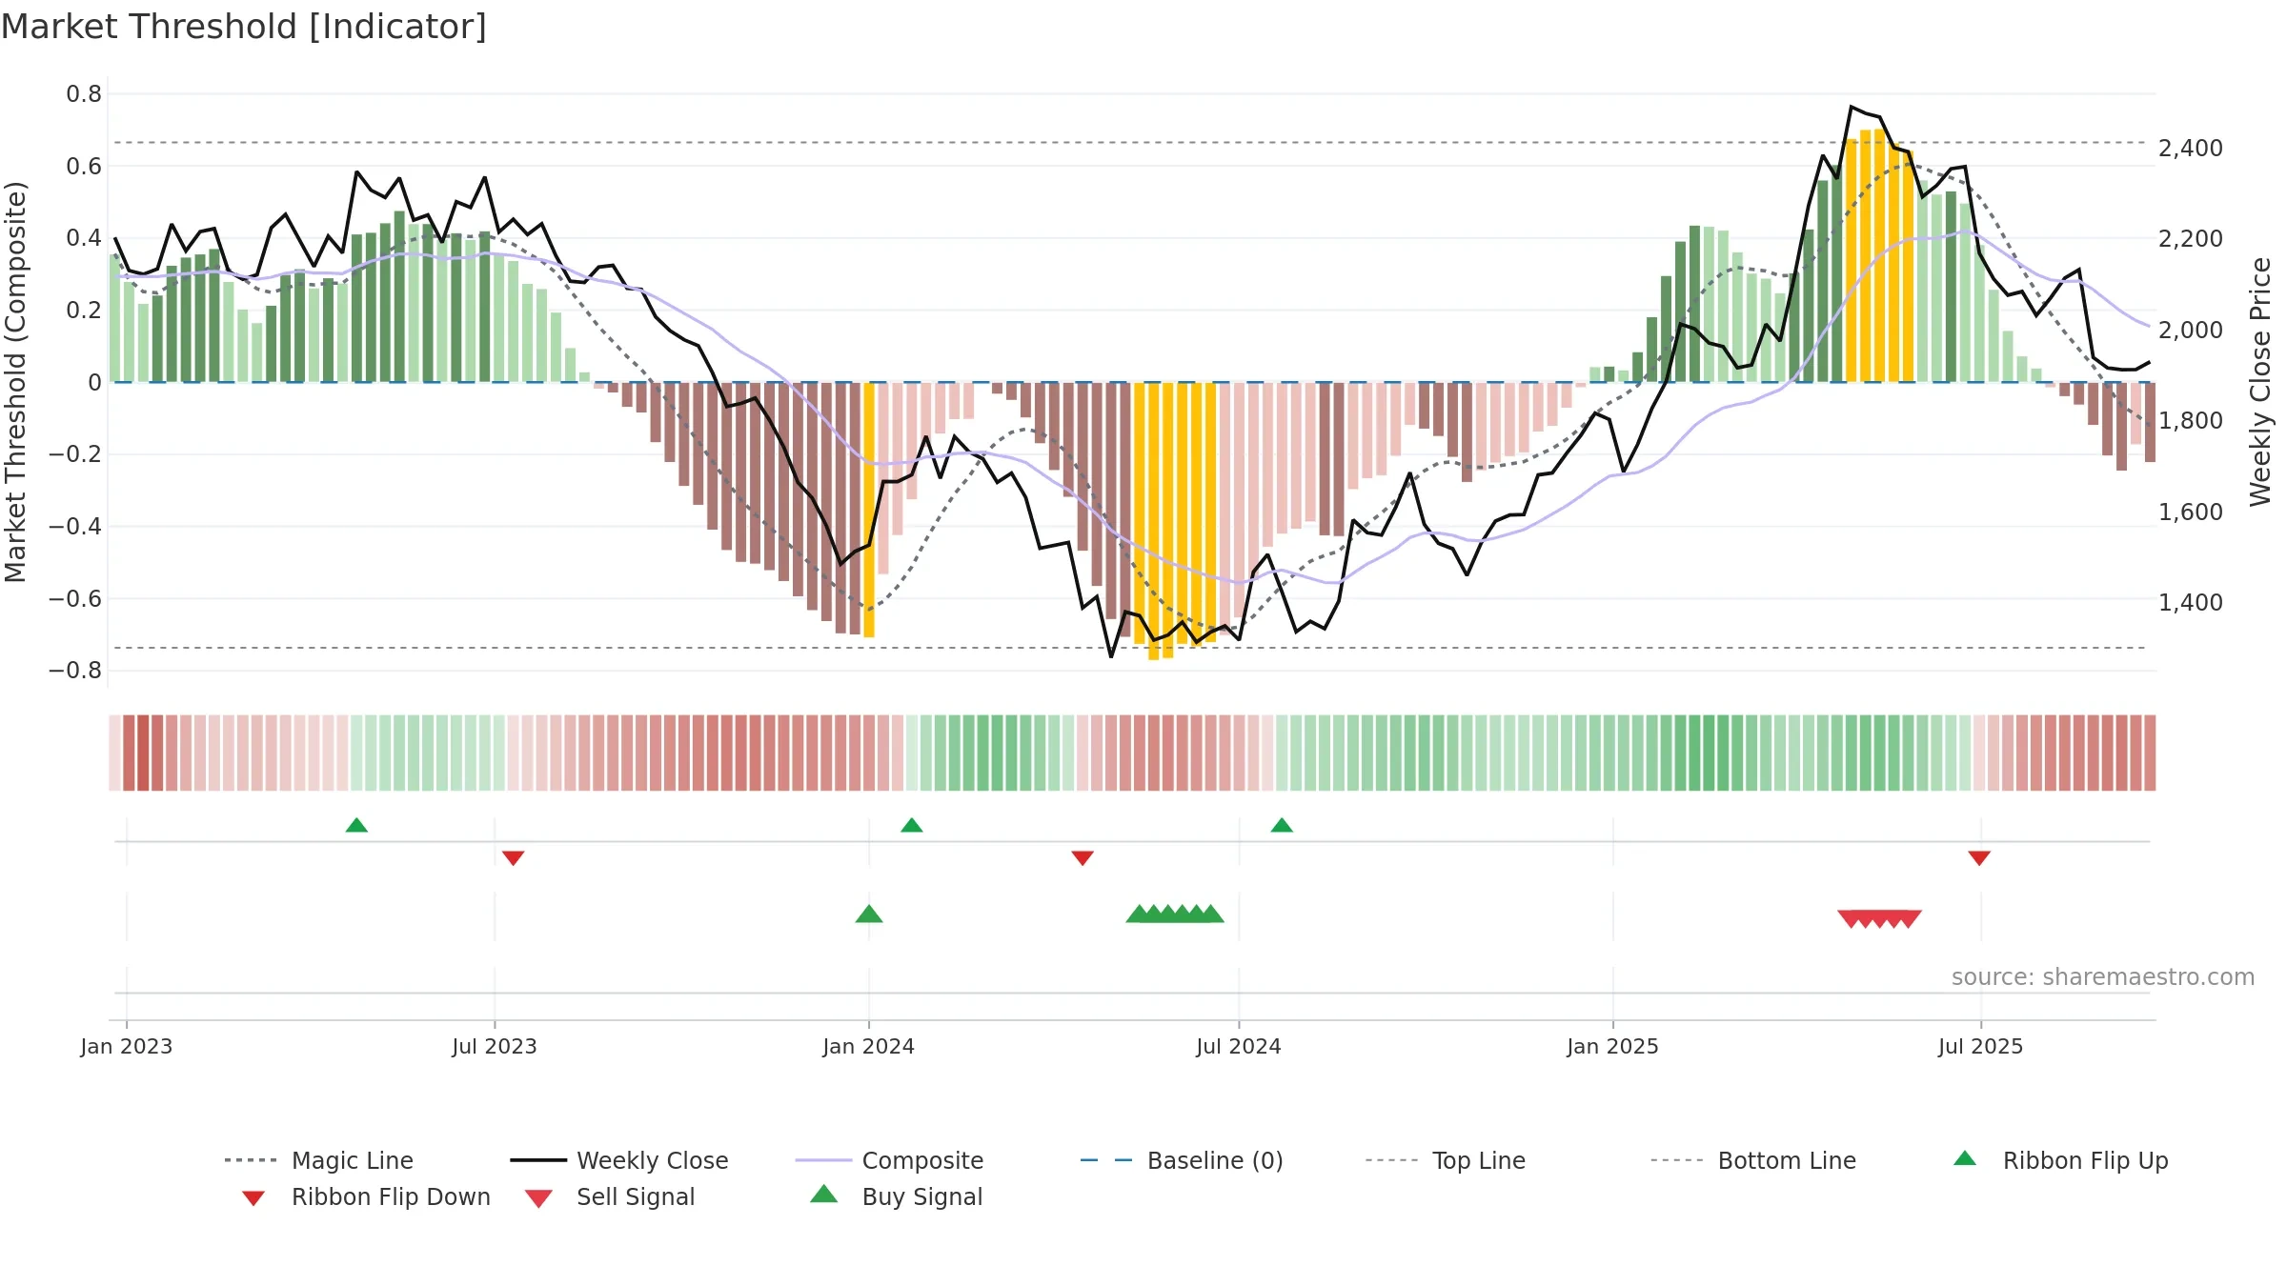
Task: Click the ribbon flip down marker just after Jul 2023
Action: 513,858
